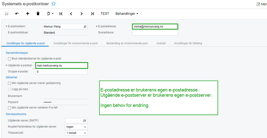This screenshot has width=267, height=138.
Task: Click the empty Svaradresse field
Action: coord(155,33)
